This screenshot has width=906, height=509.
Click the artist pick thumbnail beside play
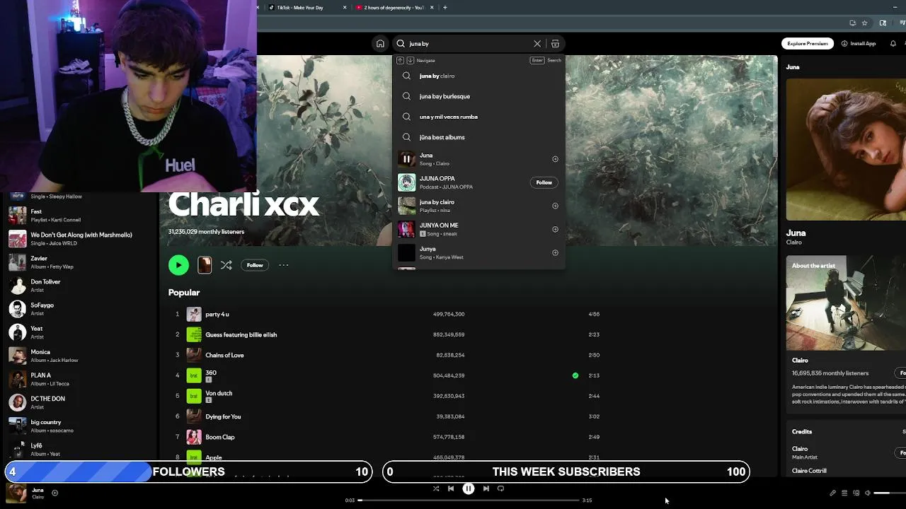(205, 265)
